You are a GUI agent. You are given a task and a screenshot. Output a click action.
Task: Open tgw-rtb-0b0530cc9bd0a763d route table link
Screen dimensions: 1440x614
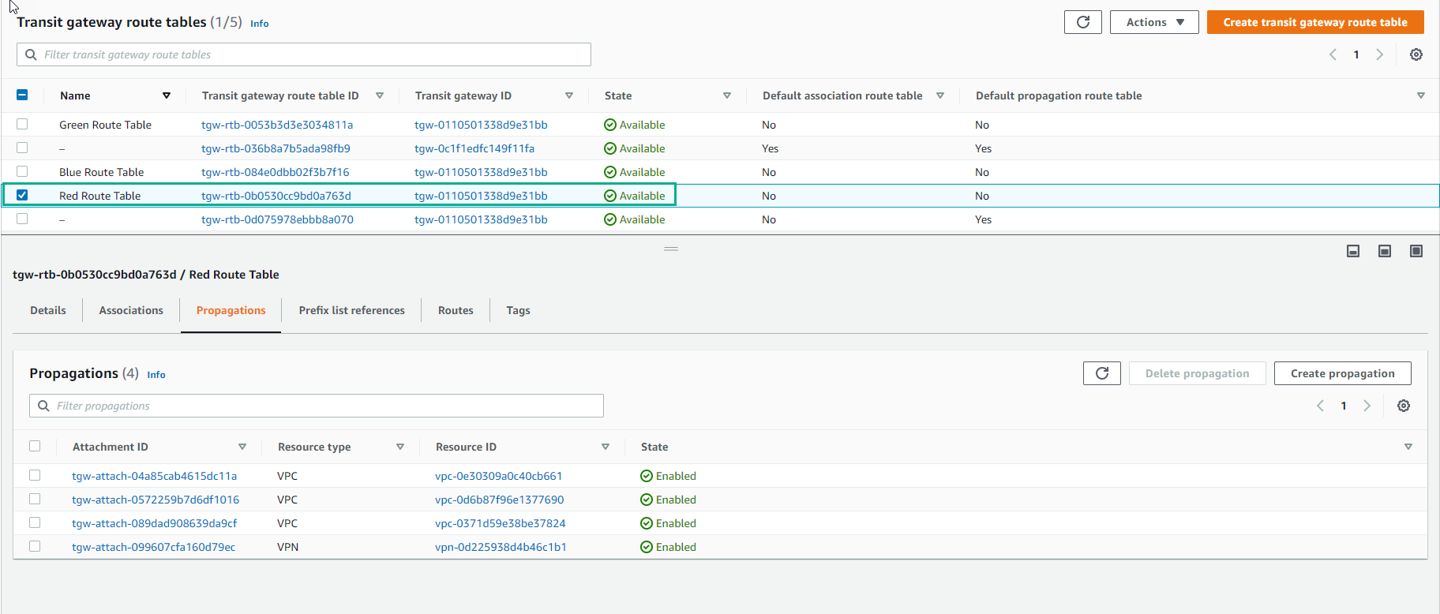tap(276, 196)
